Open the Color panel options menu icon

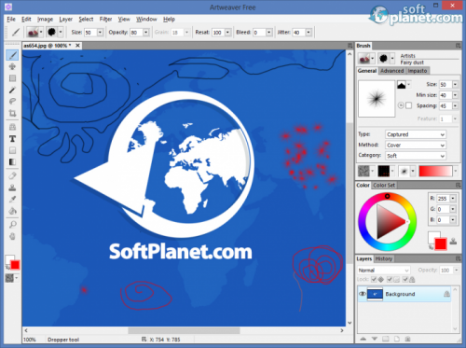(458, 185)
